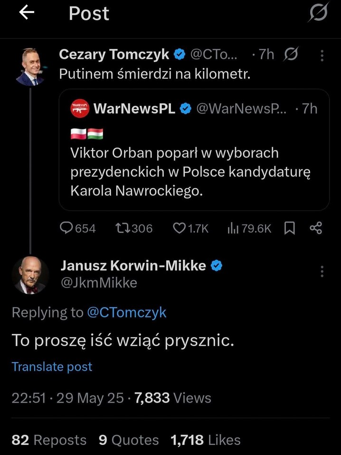View the 9 Quotes list
The height and width of the screenshot is (455, 341).
129,440
